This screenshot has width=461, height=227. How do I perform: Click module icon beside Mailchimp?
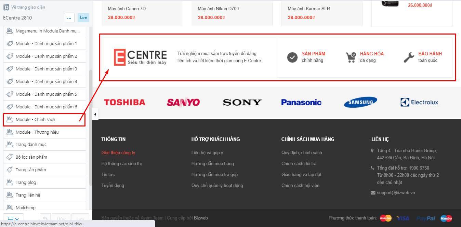click(10, 208)
